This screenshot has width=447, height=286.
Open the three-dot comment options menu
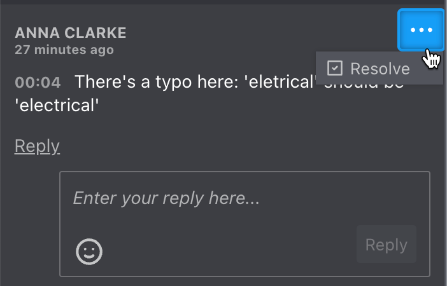point(421,30)
